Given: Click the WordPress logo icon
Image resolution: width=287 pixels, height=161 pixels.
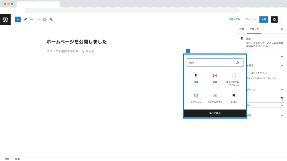Looking at the screenshot, I should click(x=5, y=19).
